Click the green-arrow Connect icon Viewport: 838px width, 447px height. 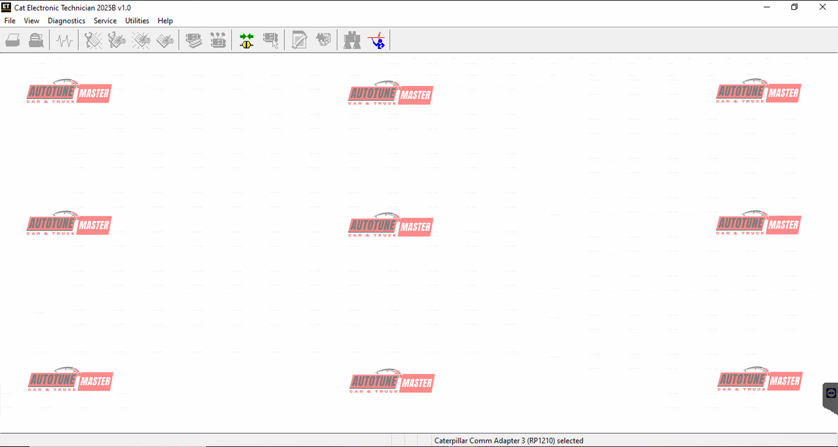click(247, 40)
